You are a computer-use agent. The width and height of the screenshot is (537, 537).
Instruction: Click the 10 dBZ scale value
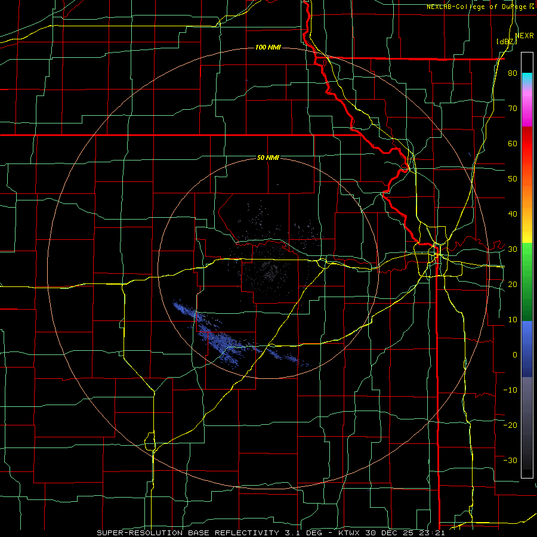pos(513,320)
